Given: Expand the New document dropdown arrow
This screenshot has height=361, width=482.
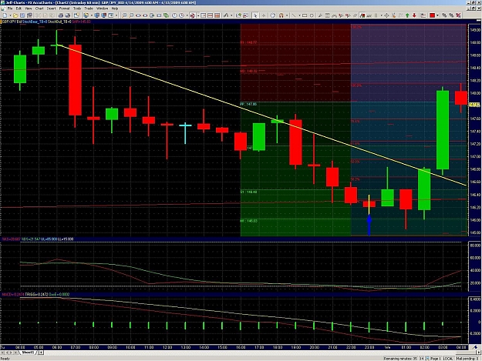Looking at the screenshot, I should [x=10, y=15].
